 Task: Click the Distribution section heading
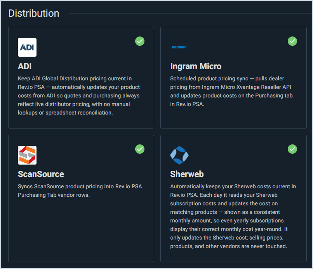[34, 13]
